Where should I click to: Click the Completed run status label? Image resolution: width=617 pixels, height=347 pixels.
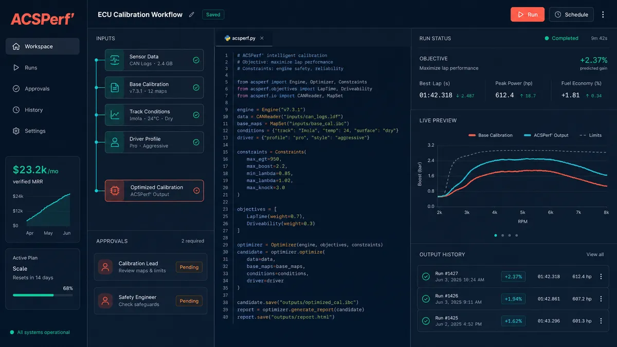pos(561,38)
